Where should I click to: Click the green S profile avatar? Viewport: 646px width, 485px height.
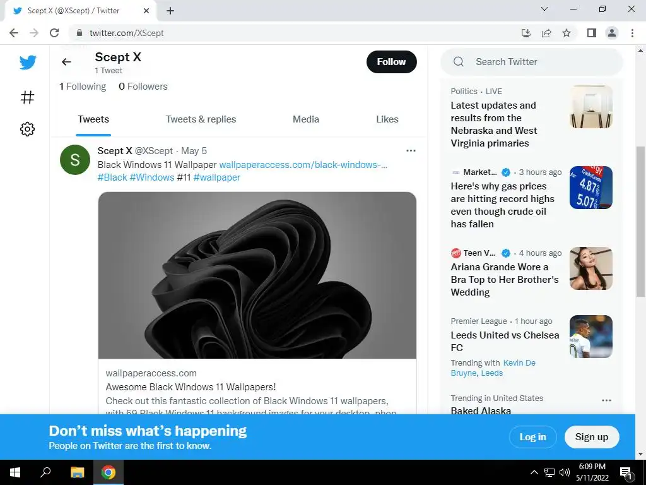click(75, 160)
